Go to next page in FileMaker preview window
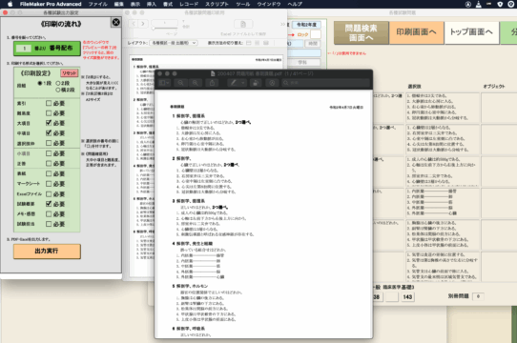This screenshot has height=343, width=517. click(x=143, y=24)
